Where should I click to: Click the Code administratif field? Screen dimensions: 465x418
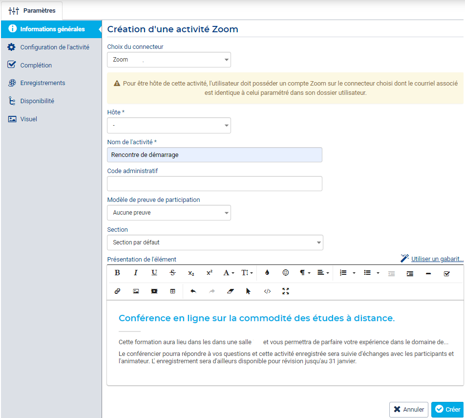pyautogui.click(x=214, y=183)
